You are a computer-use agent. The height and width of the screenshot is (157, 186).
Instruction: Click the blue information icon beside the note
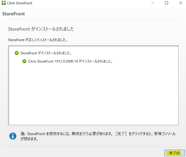pos(13,136)
